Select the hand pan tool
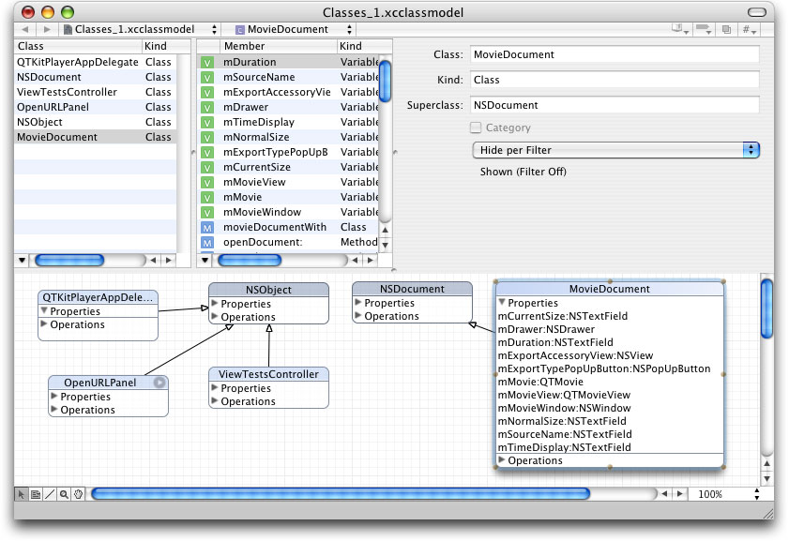 (79, 494)
